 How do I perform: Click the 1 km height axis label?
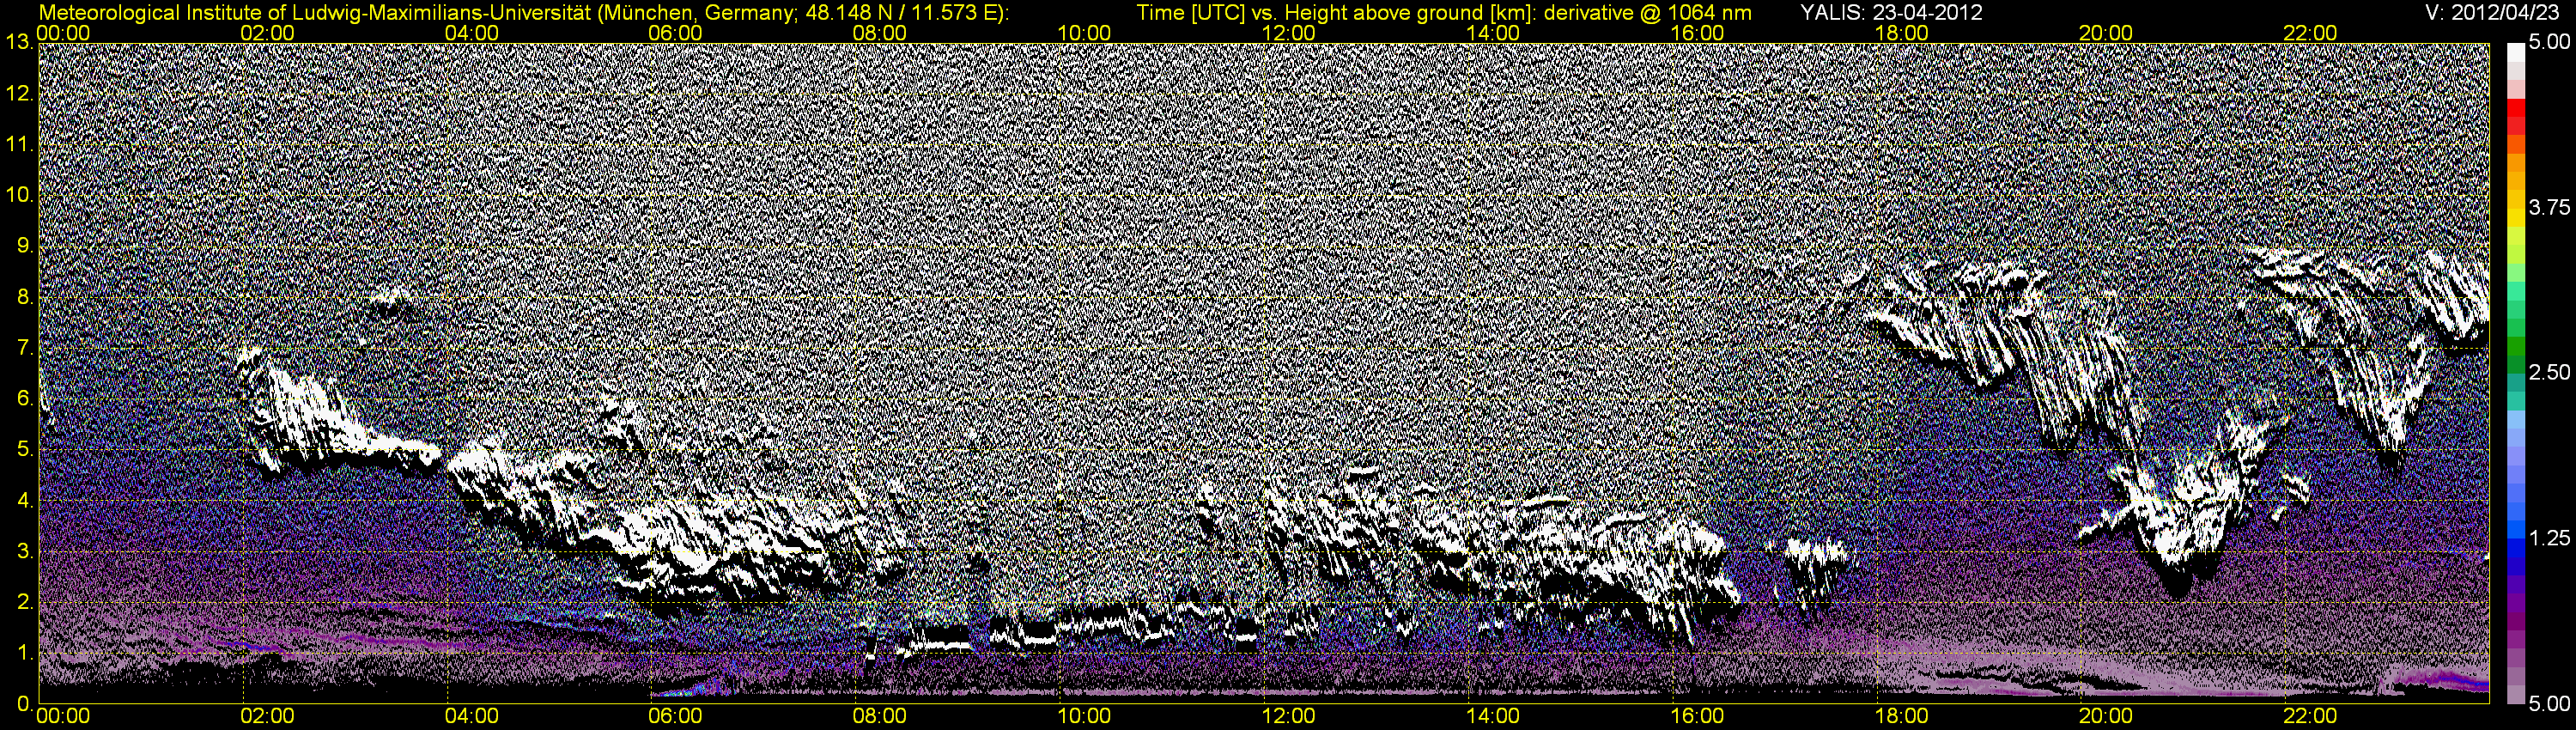pyautogui.click(x=24, y=654)
